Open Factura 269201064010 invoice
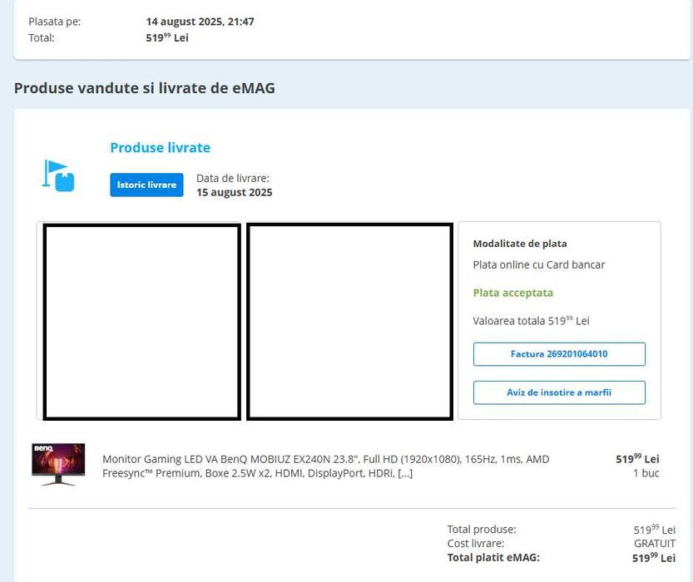Screen dimensions: 693x582 coord(559,353)
